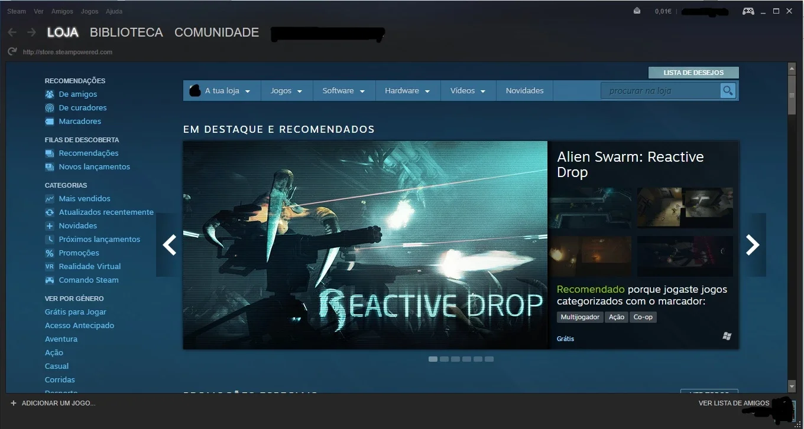The width and height of the screenshot is (804, 429).
Task: Click the Recomendações queue icon
Action: coord(50,153)
